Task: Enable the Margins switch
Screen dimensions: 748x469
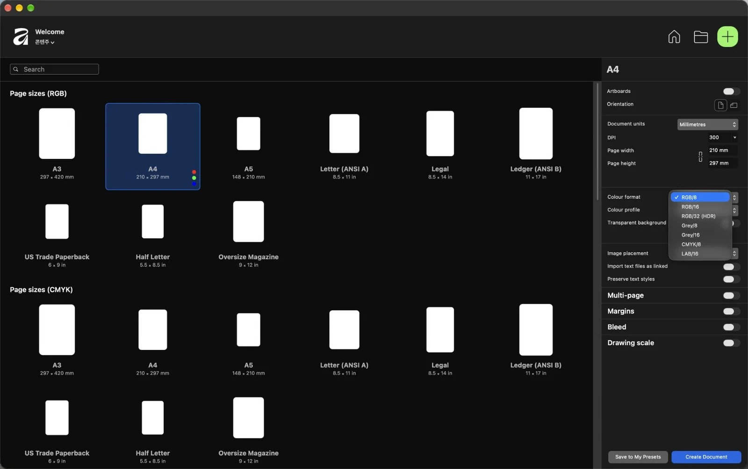Action: pyautogui.click(x=731, y=311)
